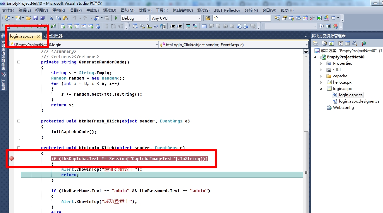The image size is (383, 213).
Task: Comment out the selected lines
Action: 189,26
